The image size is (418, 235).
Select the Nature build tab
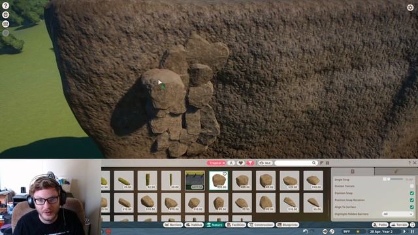(215, 225)
